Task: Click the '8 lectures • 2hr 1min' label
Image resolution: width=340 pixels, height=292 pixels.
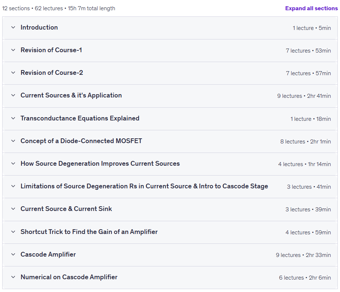Action: (x=305, y=142)
